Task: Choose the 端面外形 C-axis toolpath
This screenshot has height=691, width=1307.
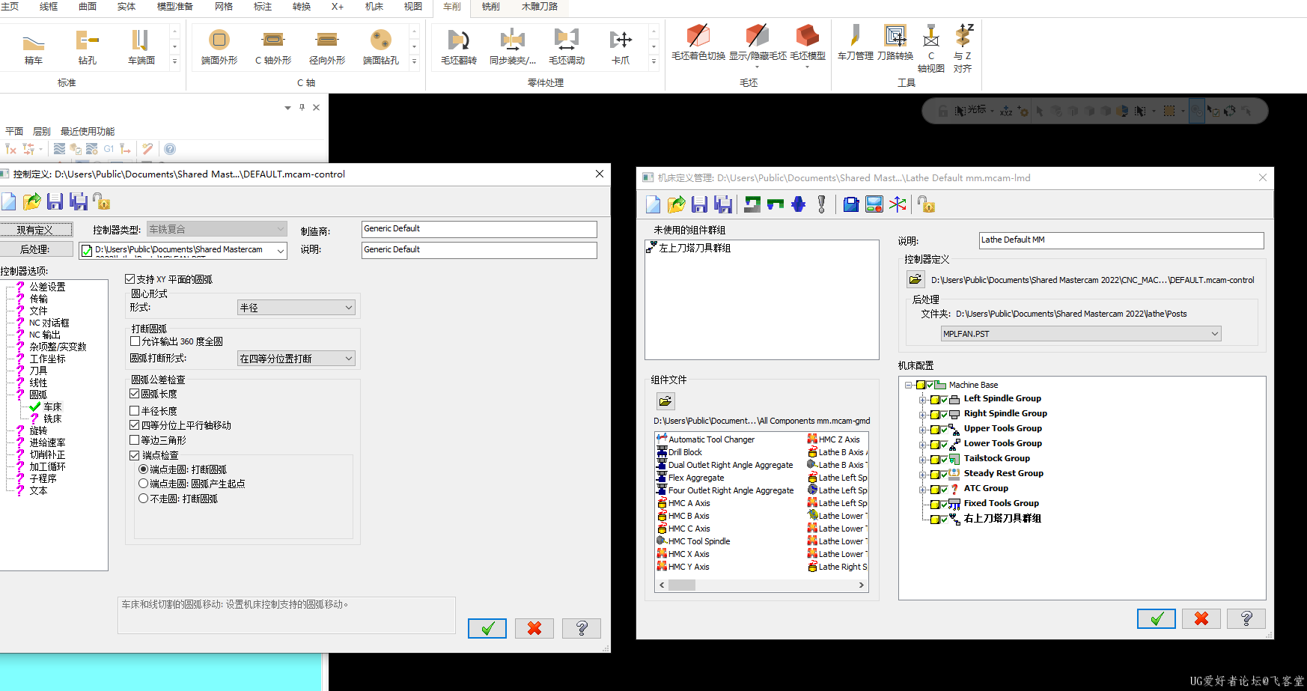Action: 219,46
